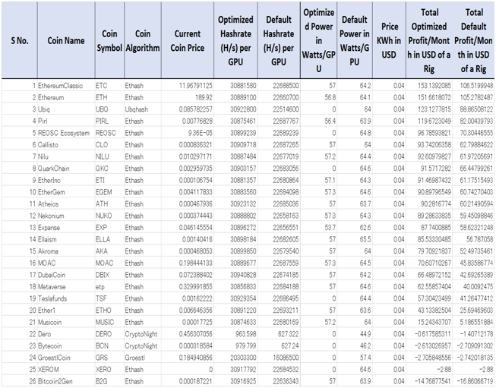
Task: Select the ETH symbol cell
Action: [109, 97]
